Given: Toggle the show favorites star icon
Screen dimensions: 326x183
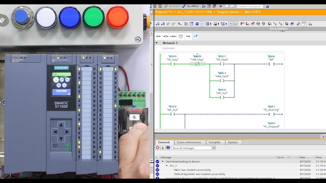Looking at the screenshot, I should pos(236,24).
